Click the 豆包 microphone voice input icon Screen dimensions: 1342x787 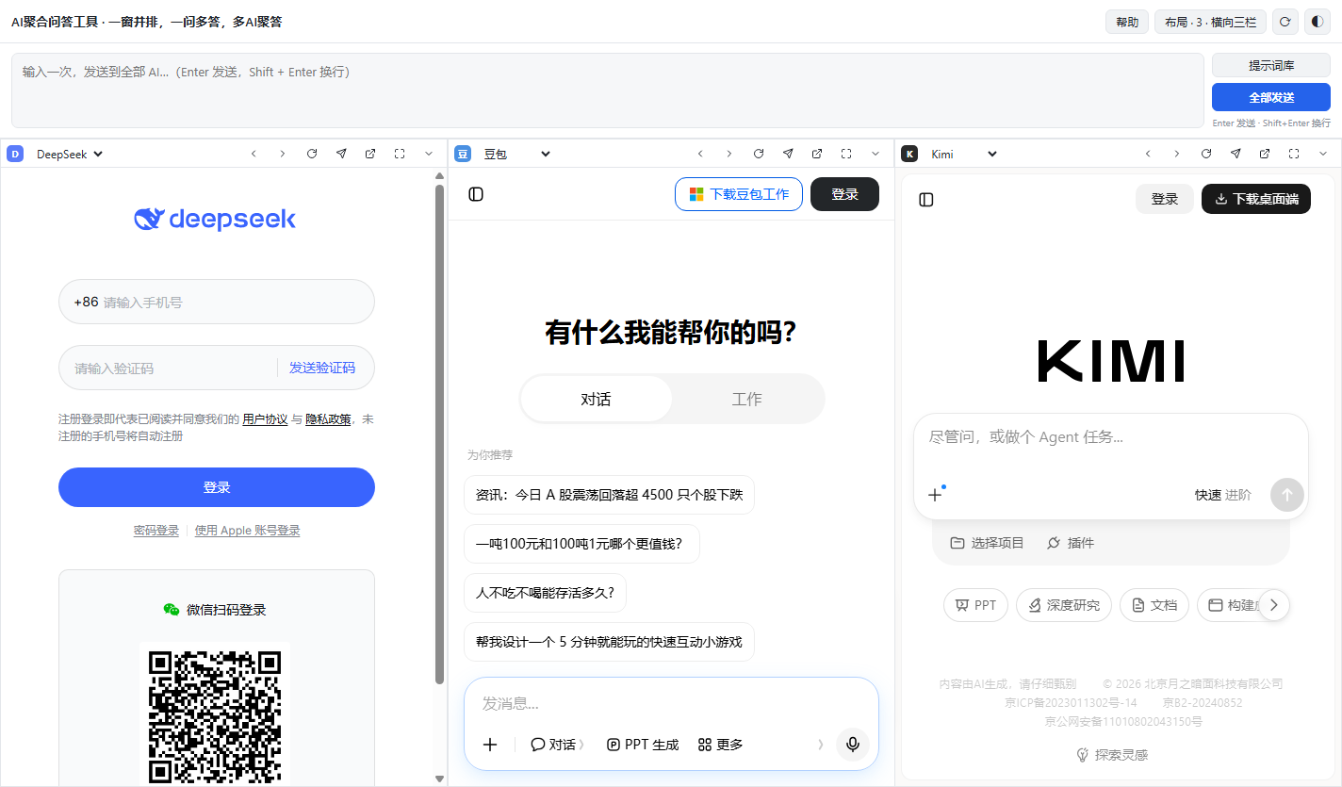853,745
